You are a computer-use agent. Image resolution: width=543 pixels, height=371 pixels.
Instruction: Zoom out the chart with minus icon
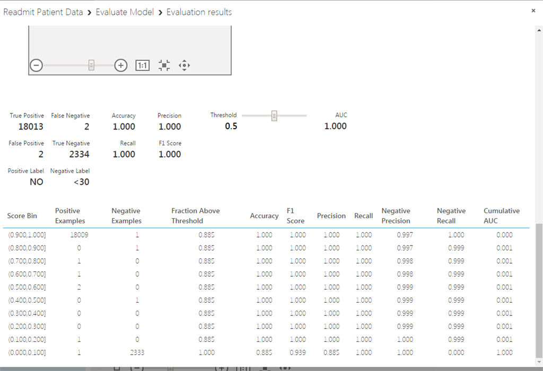[37, 65]
